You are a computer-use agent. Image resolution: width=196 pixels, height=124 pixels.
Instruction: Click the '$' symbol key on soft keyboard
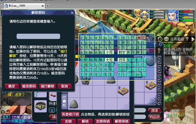coord(138,47)
